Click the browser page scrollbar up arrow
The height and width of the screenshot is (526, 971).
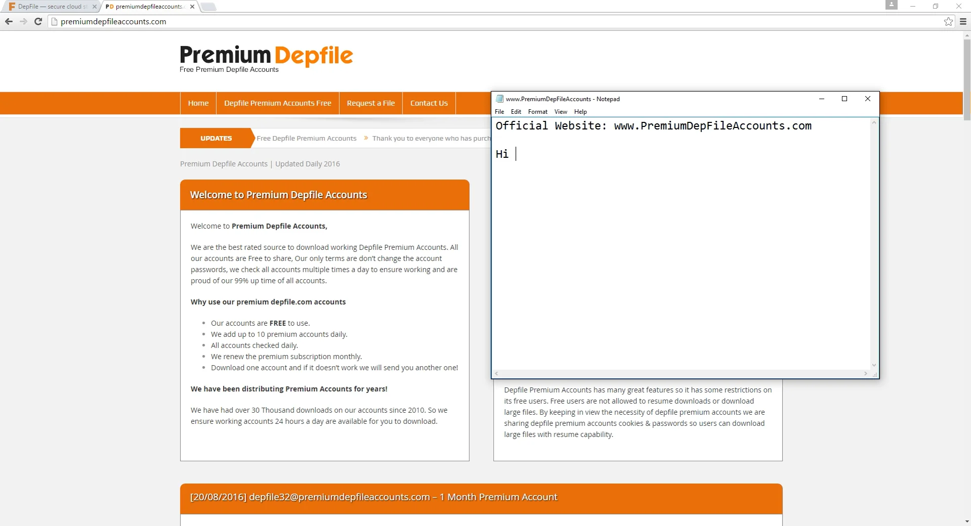coord(967,35)
